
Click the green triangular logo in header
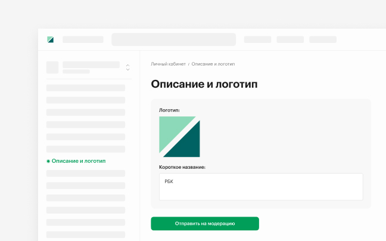(50, 39)
